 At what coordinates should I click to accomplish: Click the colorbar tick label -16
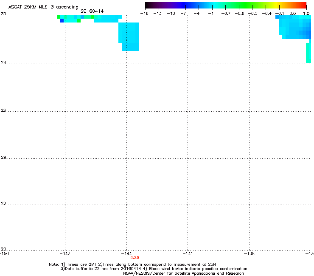click(144, 14)
